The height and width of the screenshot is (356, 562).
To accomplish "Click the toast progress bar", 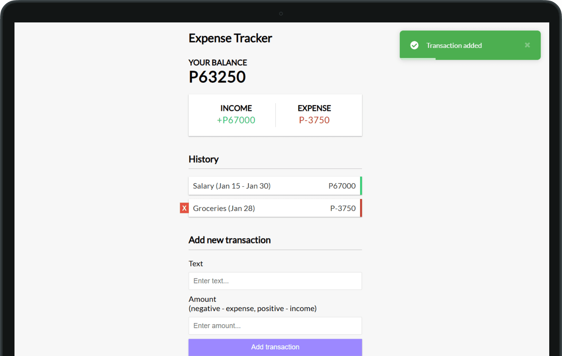I will pyautogui.click(x=418, y=59).
